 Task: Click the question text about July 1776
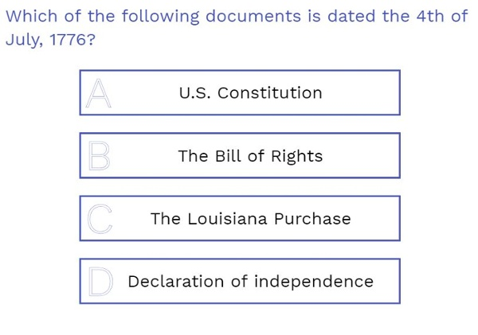pyautogui.click(x=237, y=28)
